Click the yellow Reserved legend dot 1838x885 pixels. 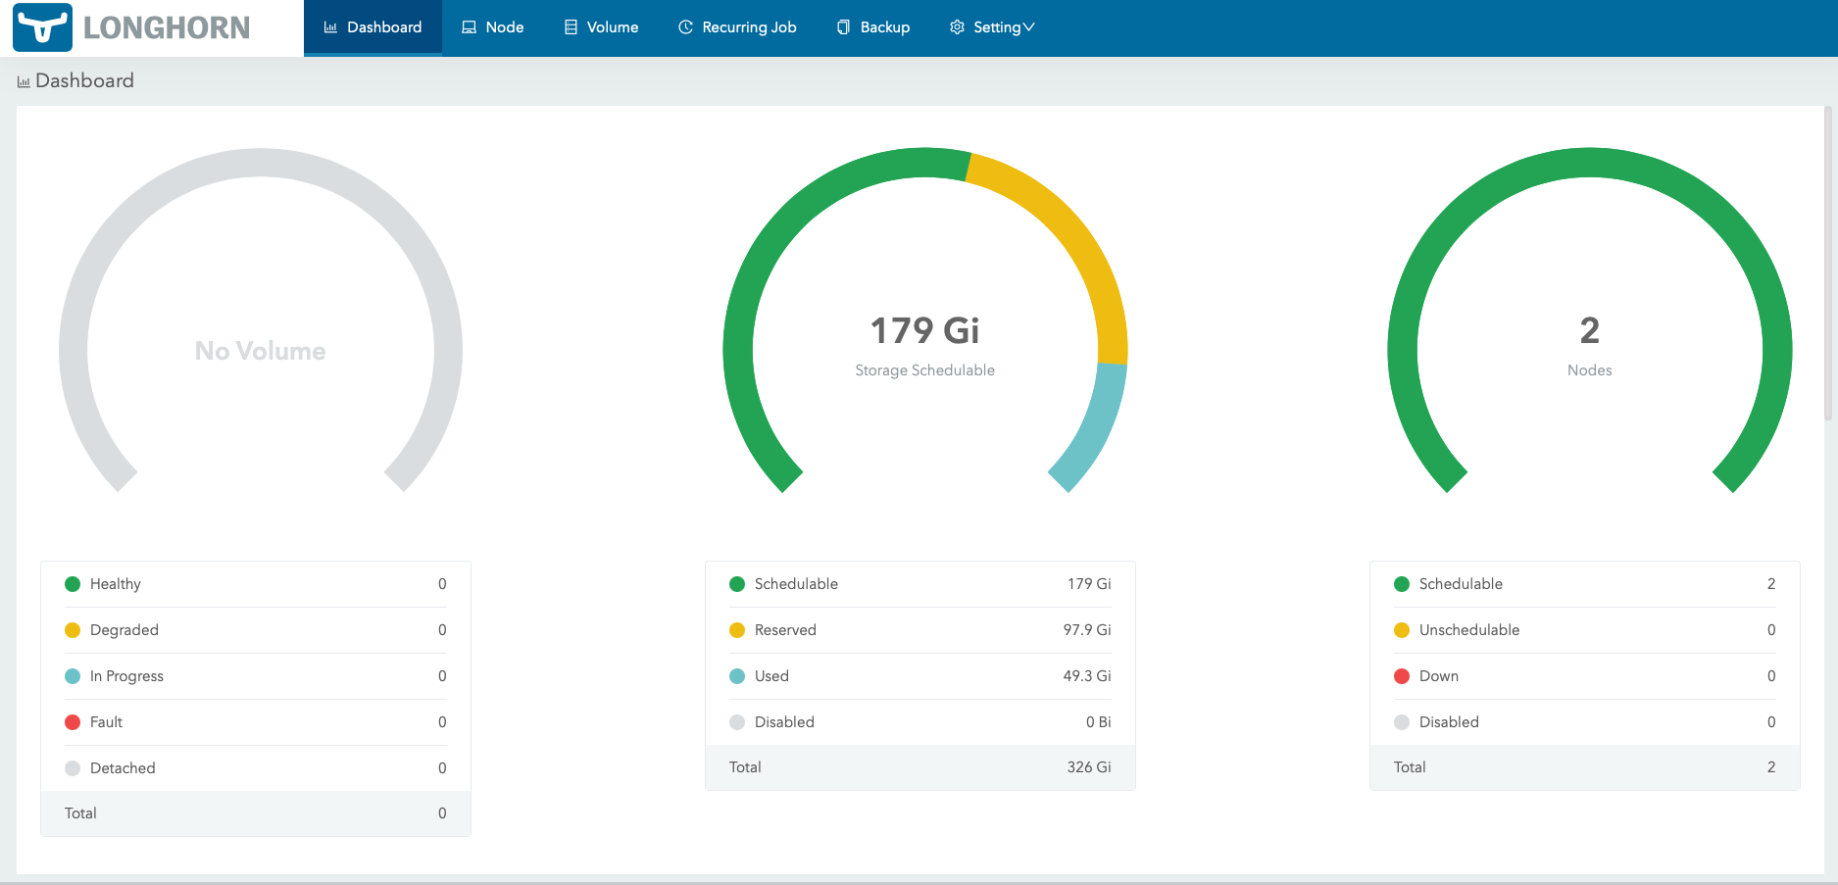tap(737, 630)
